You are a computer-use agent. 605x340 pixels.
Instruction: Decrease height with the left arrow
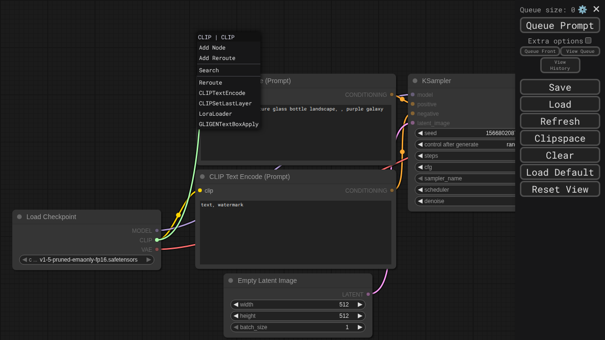(x=236, y=316)
